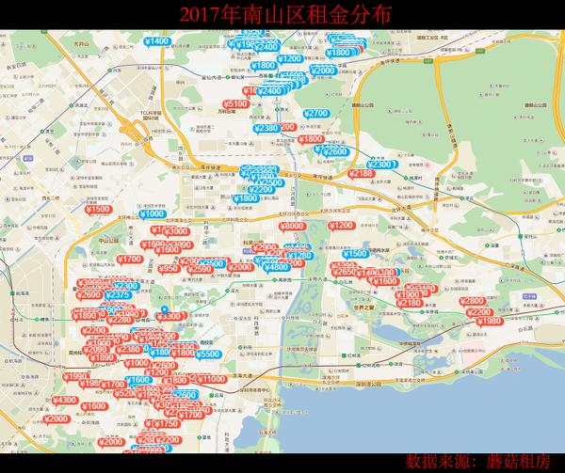
Task: Select the ¥2590 rent marker
Action: pyautogui.click(x=201, y=269)
